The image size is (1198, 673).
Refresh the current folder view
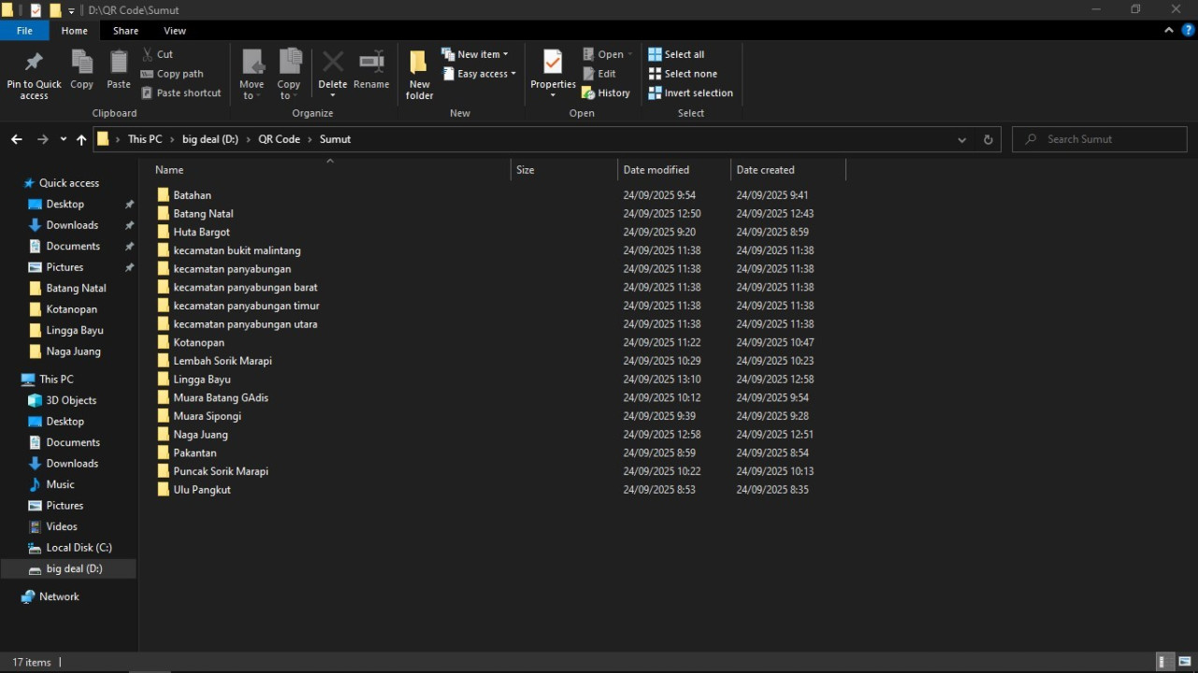(x=988, y=139)
